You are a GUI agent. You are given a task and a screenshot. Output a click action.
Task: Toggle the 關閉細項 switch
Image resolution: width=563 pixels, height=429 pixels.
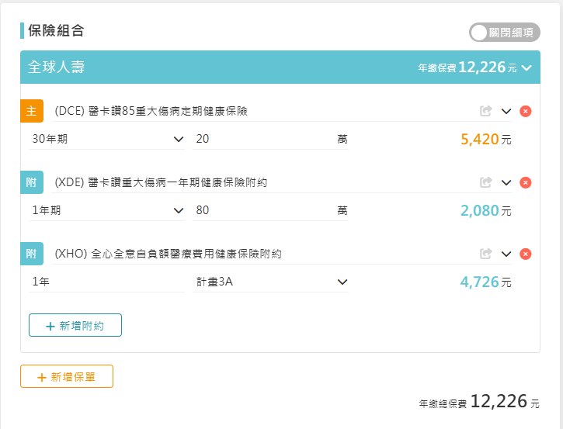tap(505, 33)
